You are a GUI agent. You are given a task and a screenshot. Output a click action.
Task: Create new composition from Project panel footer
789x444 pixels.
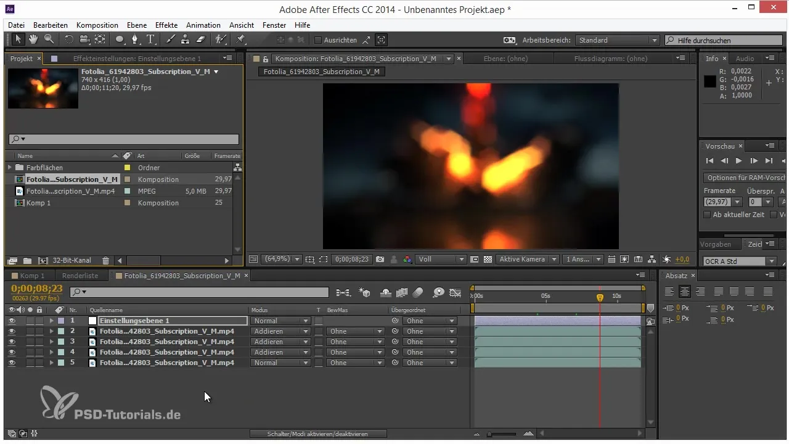point(43,261)
